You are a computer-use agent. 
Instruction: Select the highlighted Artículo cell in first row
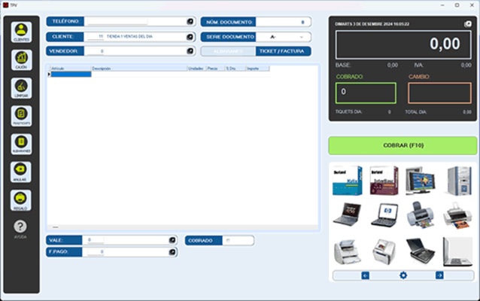pos(71,74)
